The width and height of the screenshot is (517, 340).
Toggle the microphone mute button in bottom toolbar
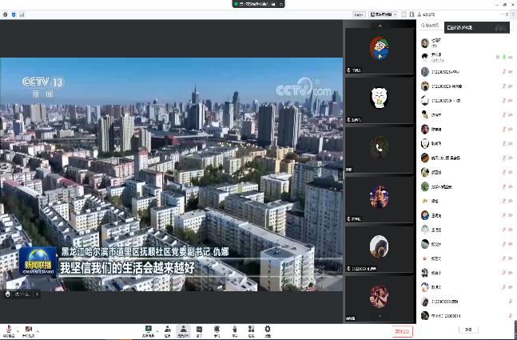point(9,328)
